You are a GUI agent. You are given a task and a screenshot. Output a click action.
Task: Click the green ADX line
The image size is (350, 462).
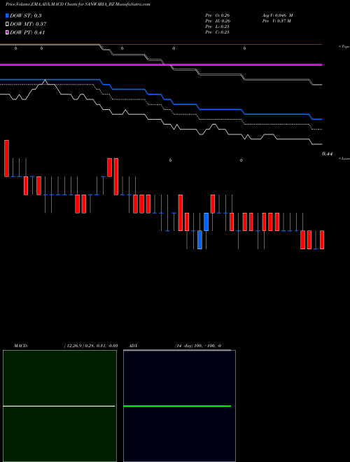point(177,406)
